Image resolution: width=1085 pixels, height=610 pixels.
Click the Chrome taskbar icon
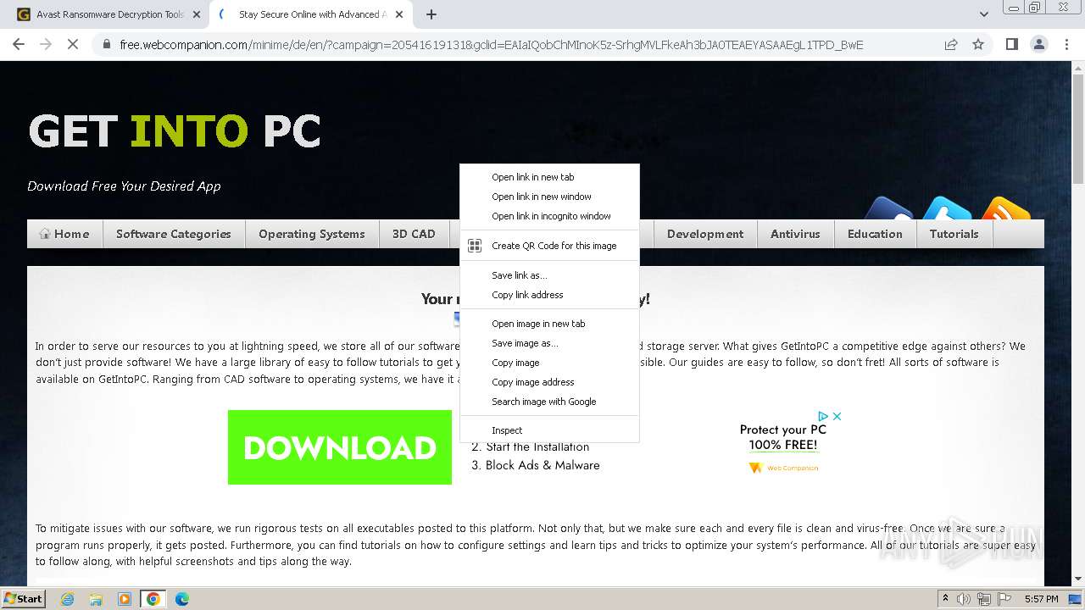(x=153, y=599)
